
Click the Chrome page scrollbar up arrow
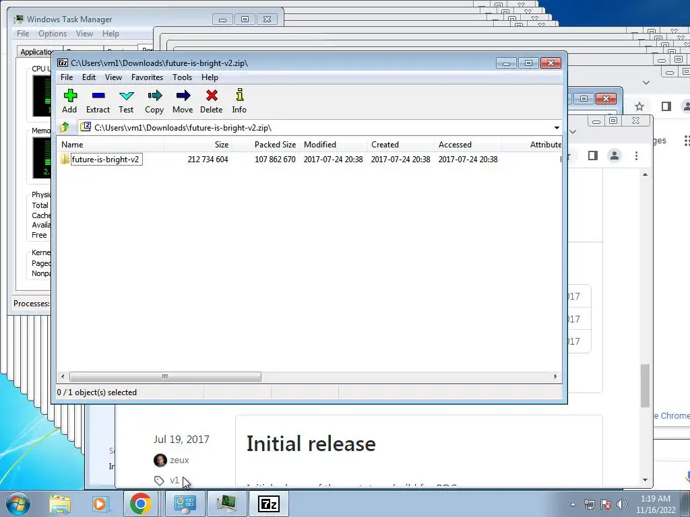click(645, 174)
